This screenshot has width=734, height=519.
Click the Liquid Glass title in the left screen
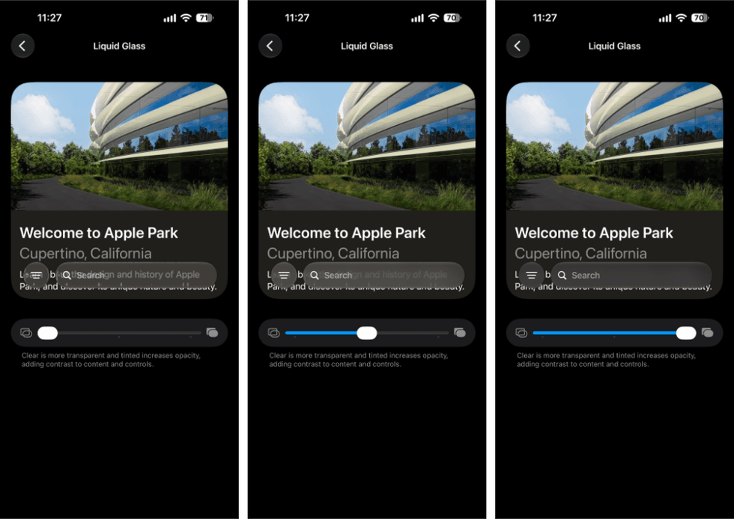click(x=119, y=46)
